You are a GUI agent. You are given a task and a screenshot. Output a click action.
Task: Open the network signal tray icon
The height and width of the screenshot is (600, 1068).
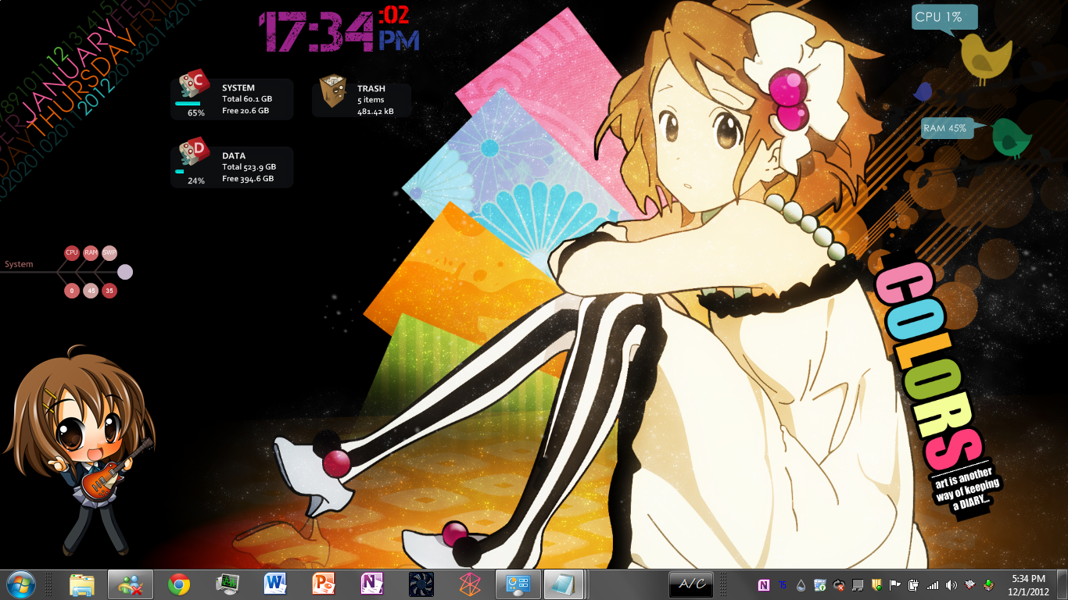(933, 585)
